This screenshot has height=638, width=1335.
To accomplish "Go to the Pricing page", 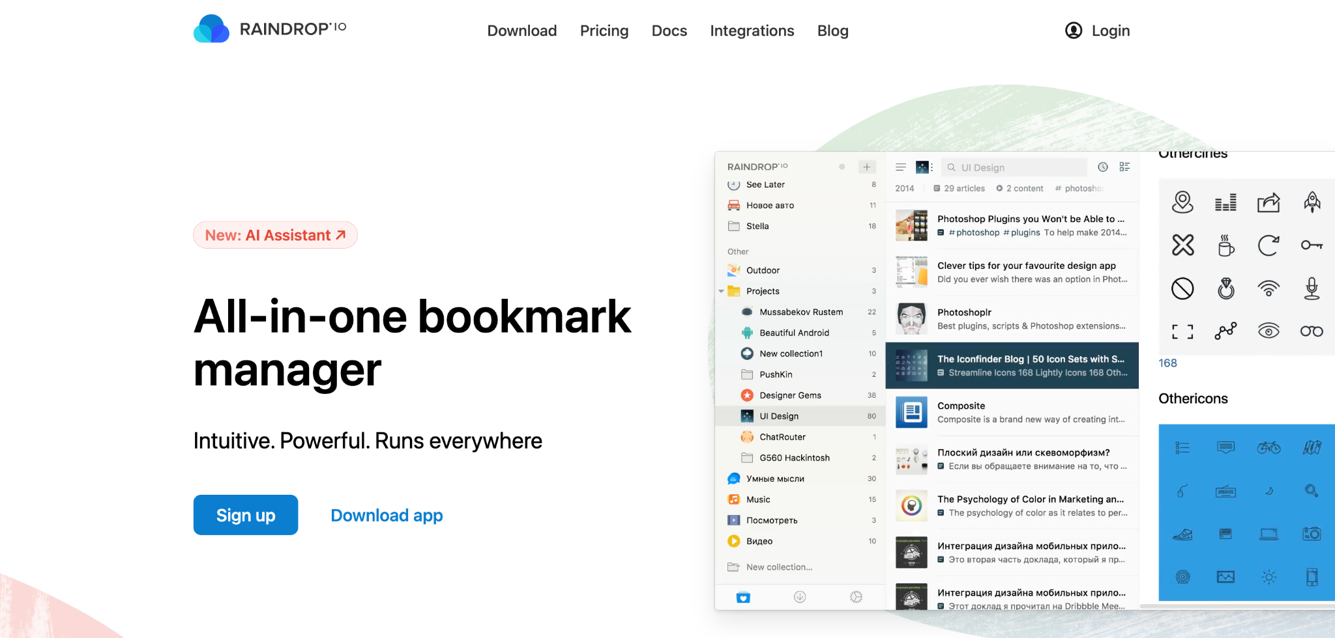I will coord(604,31).
